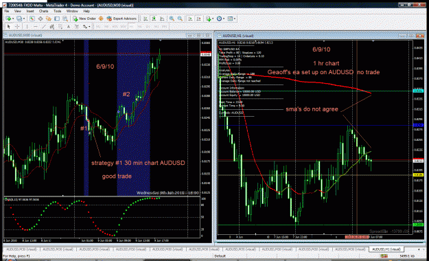Expand the Indicators dropdown arrow
429x261 pixels.
coord(213,19)
